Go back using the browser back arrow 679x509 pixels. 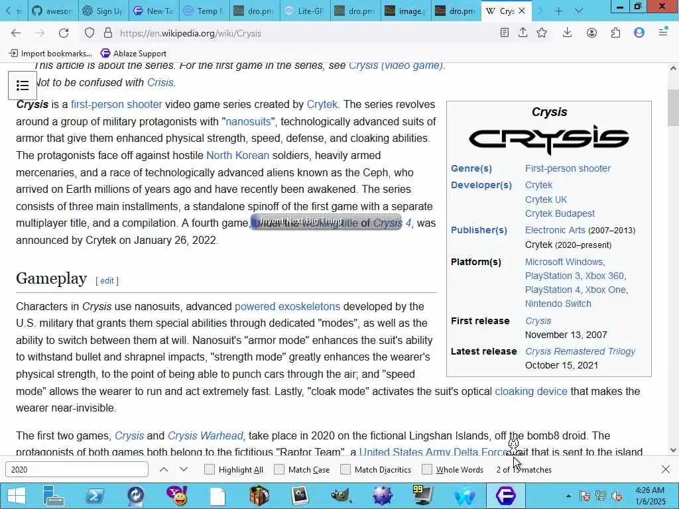click(x=16, y=33)
